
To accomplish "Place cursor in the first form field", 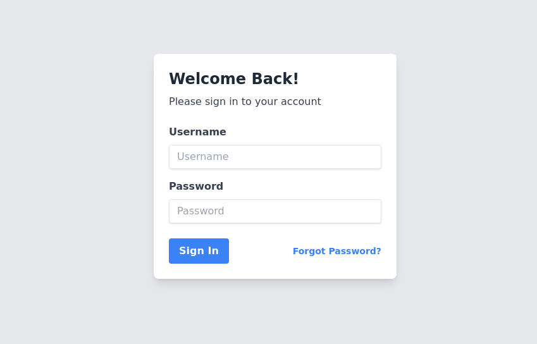I will coord(275,157).
